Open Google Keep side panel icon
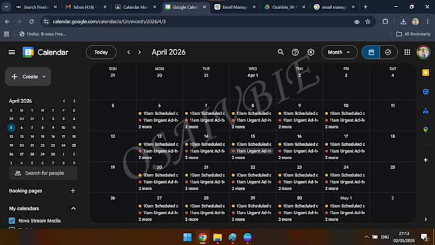 [x=425, y=73]
